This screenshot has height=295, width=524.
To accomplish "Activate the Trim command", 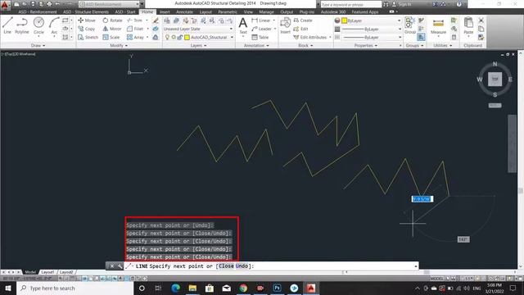I will point(134,20).
